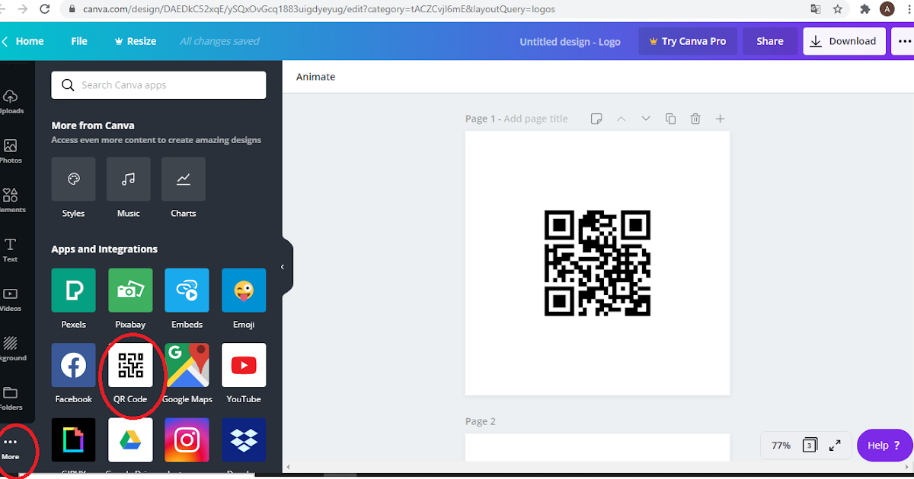Click Try Canva Pro
Viewport: 914px width, 479px height.
pyautogui.click(x=688, y=41)
